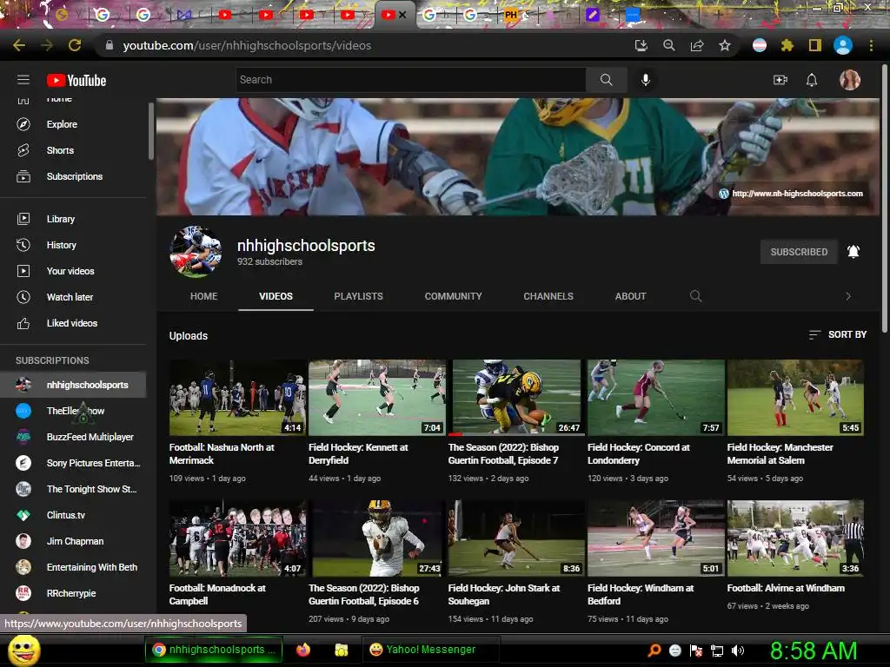
Task: Search within channel magnifier icon
Action: pos(695,296)
